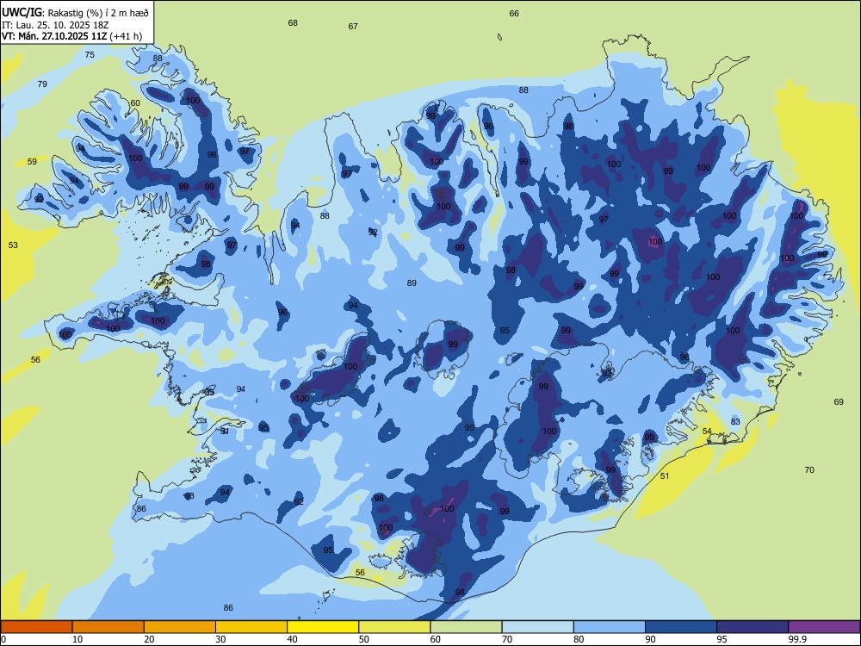Viewport: 861px width, 646px height.
Task: Click the 'VT: Mán. 27.10.2025 11Z' line
Action: click(x=54, y=36)
